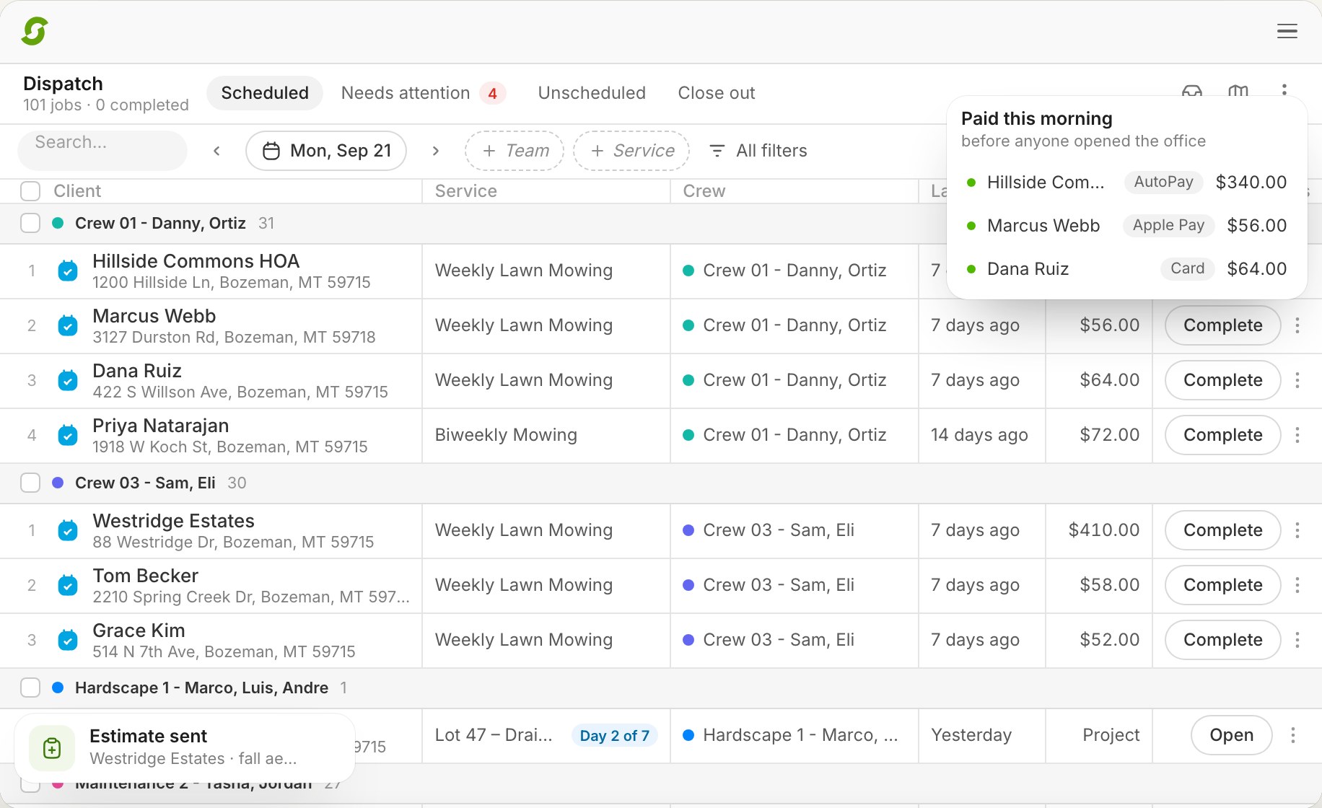
Task: Click the scheduled status icon for Tom Becker
Action: [x=68, y=585]
